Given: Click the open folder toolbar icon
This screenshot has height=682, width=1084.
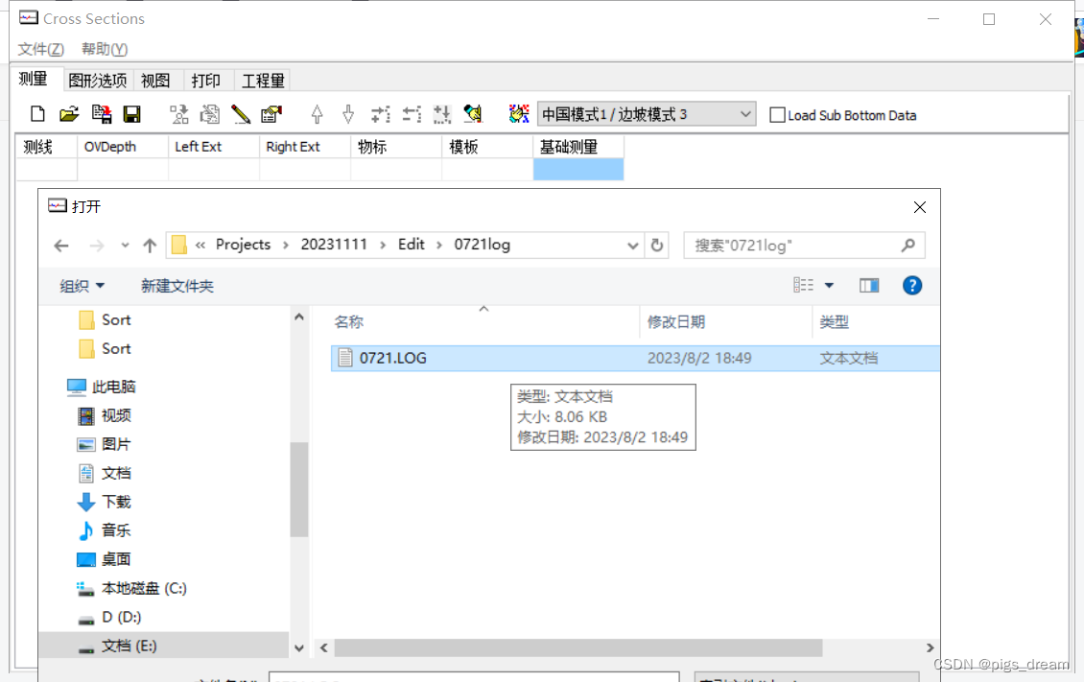Looking at the screenshot, I should point(69,114).
